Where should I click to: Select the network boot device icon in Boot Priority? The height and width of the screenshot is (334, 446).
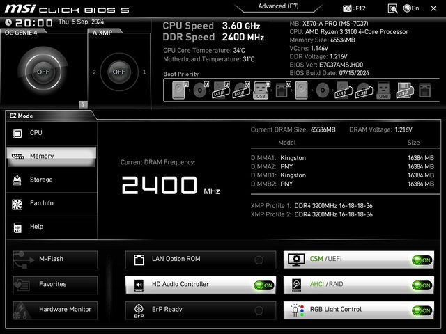click(281, 90)
